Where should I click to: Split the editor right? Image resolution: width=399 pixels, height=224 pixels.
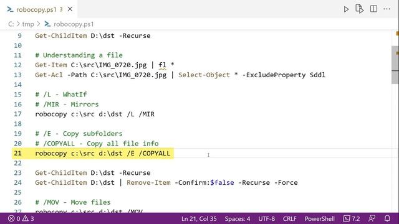pyautogui.click(x=373, y=9)
